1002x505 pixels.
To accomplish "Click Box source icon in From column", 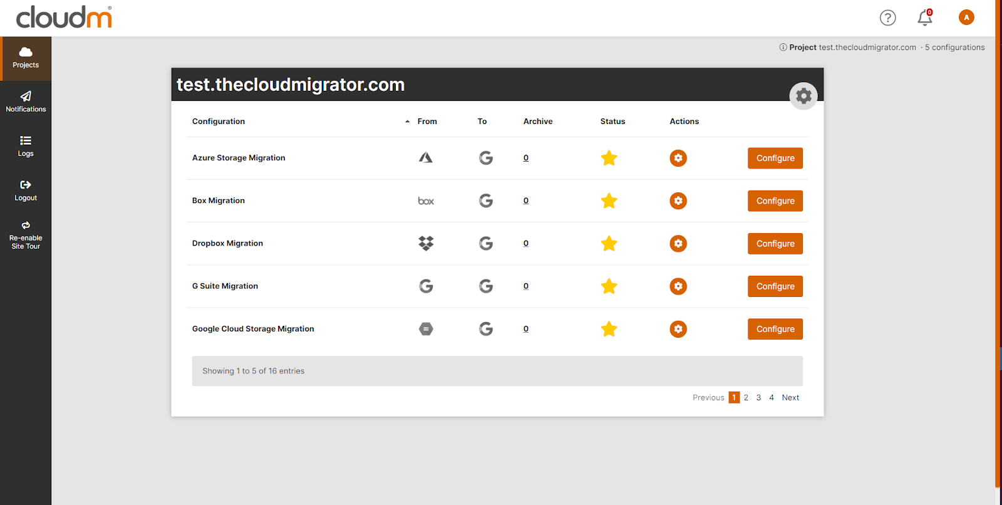I will [x=426, y=201].
